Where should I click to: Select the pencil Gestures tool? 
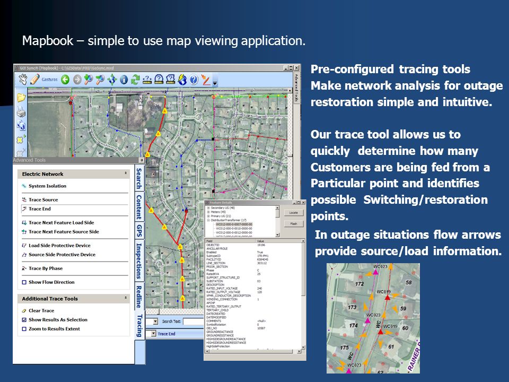point(35,79)
